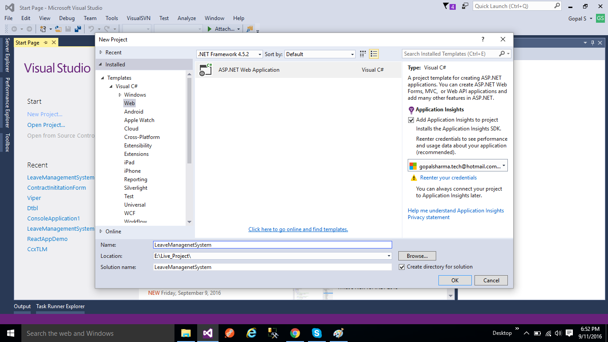This screenshot has height=342, width=608.
Task: Collapse the Visual C# tree node
Action: click(x=111, y=86)
